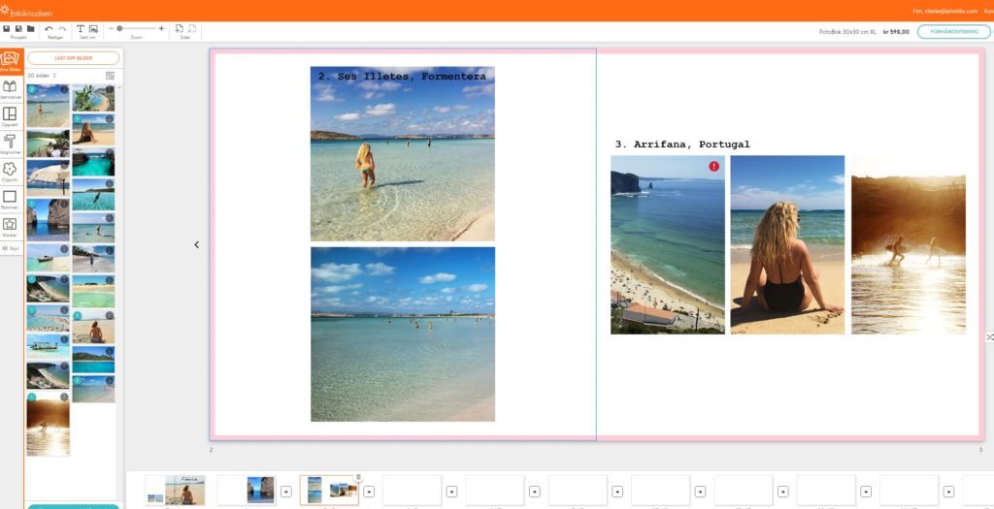994x509 pixels.
Task: Open the Oppsett layouts tab
Action: click(10, 116)
